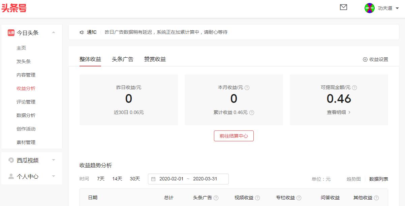Click the 前往结算中心 button
Screen dimensions: 405x206
click(233, 136)
